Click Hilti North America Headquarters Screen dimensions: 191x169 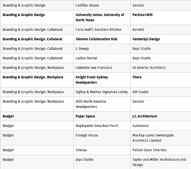[91, 104]
